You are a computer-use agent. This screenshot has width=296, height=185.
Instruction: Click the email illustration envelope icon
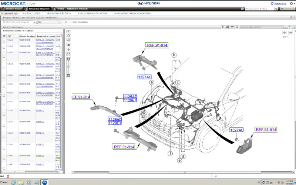coord(68,45)
